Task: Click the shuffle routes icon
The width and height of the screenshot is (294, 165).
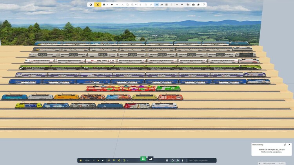Action: click(119, 161)
